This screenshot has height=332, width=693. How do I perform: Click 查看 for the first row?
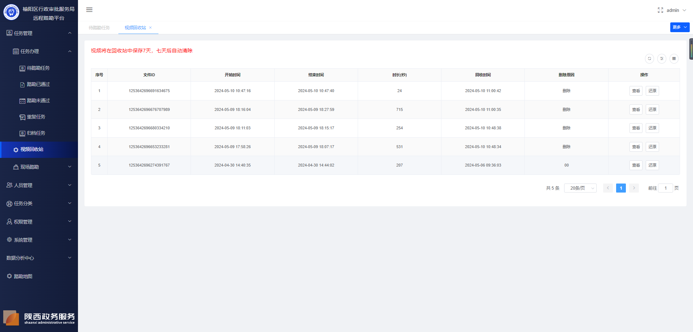point(636,91)
